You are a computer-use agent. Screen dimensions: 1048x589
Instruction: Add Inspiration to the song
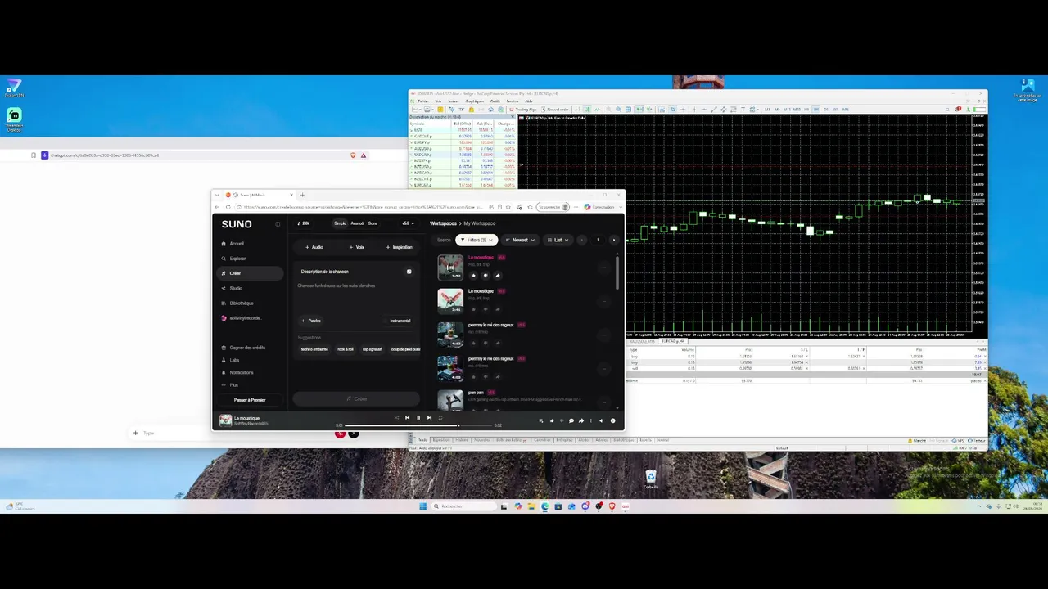pyautogui.click(x=400, y=247)
